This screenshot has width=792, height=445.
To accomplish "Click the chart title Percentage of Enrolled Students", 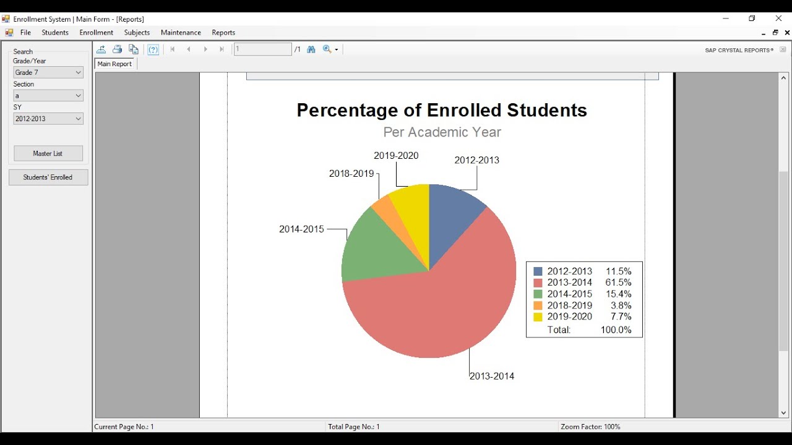I will point(442,110).
